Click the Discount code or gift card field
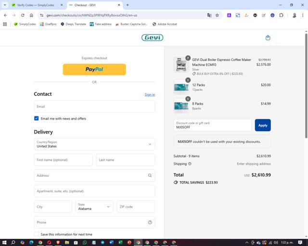The image size is (308, 246). pos(213,125)
